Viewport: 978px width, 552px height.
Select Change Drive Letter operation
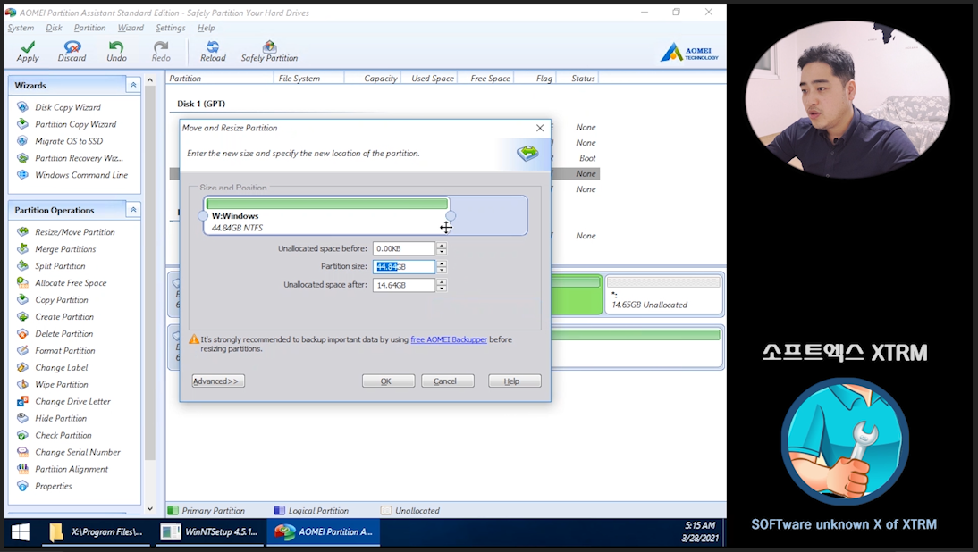tap(72, 401)
